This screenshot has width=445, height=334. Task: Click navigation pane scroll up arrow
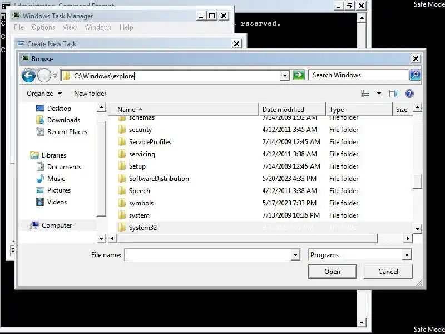click(101, 107)
